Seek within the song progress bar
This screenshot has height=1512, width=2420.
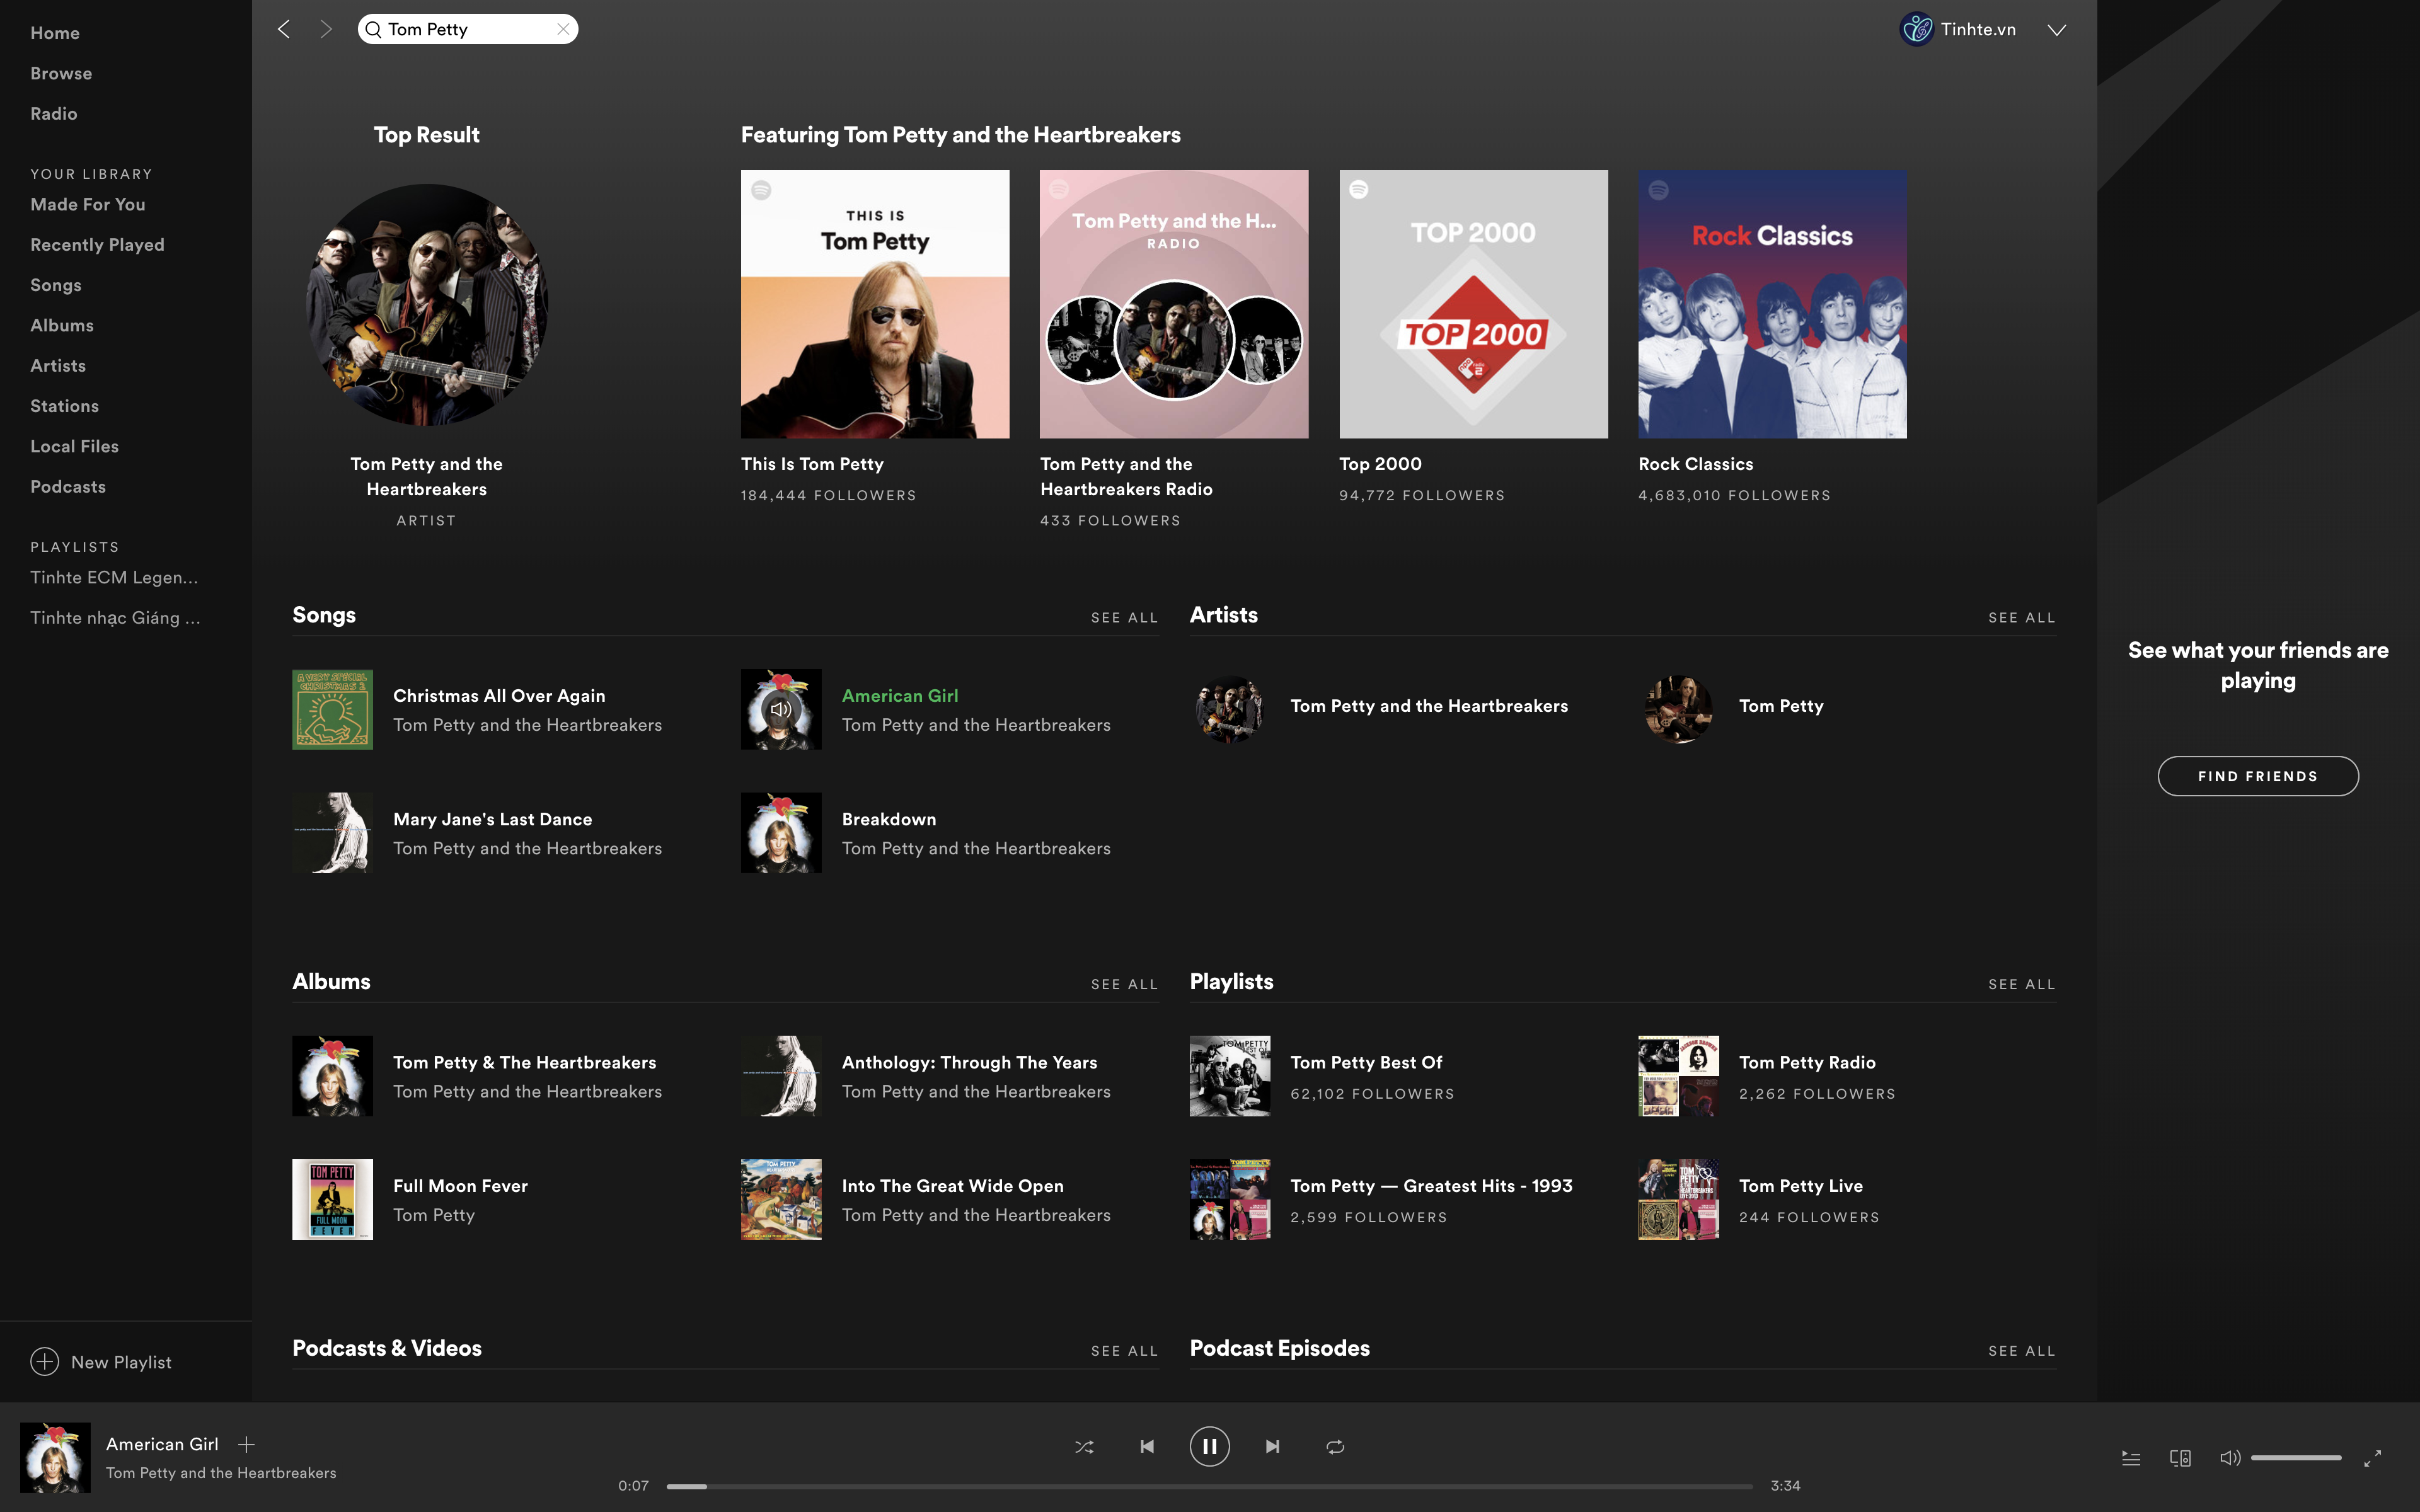tap(1209, 1486)
